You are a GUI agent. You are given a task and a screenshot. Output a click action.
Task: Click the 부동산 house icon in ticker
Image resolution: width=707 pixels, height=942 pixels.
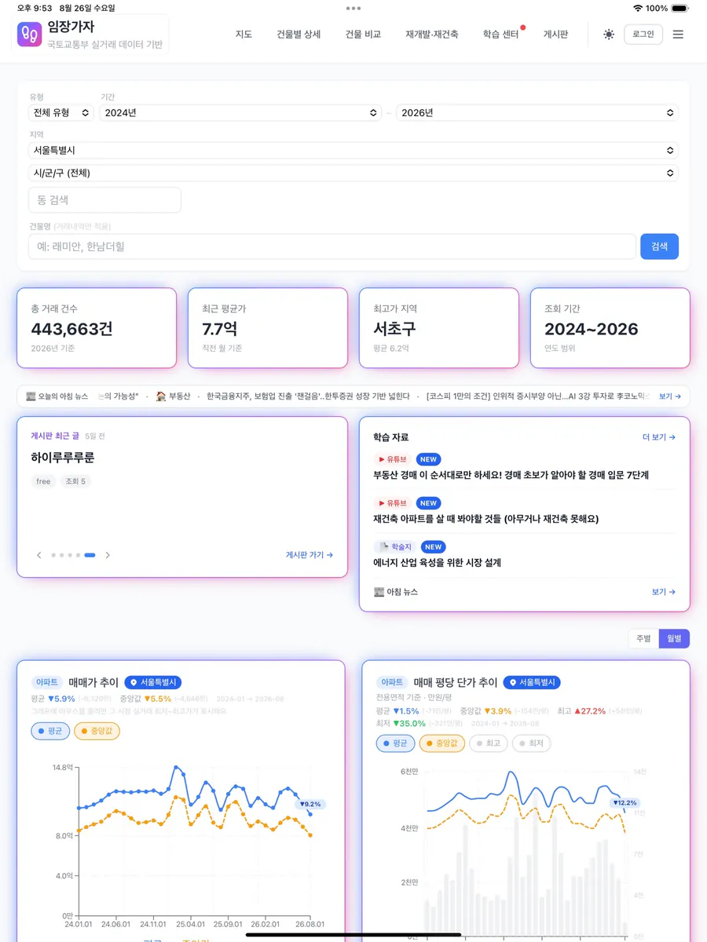[x=160, y=396]
